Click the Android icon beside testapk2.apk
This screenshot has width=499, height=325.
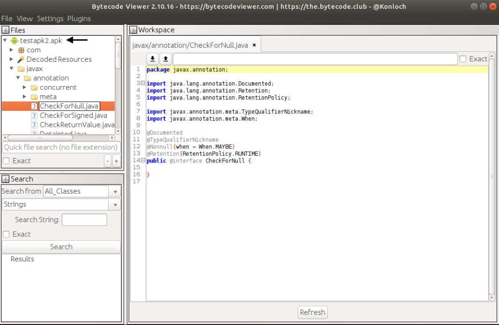15,40
